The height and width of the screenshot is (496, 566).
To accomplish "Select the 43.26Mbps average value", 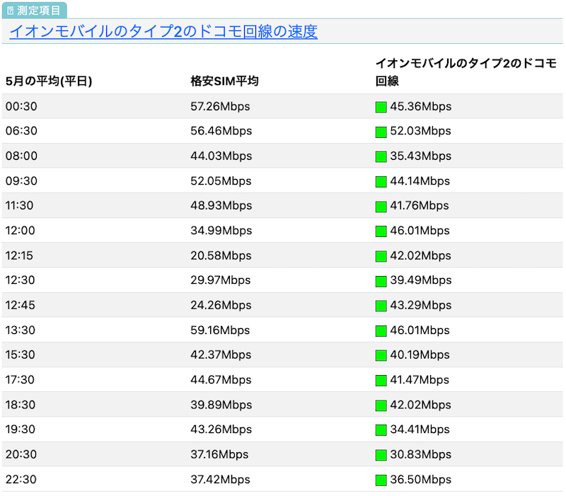I will pyautogui.click(x=221, y=429).
